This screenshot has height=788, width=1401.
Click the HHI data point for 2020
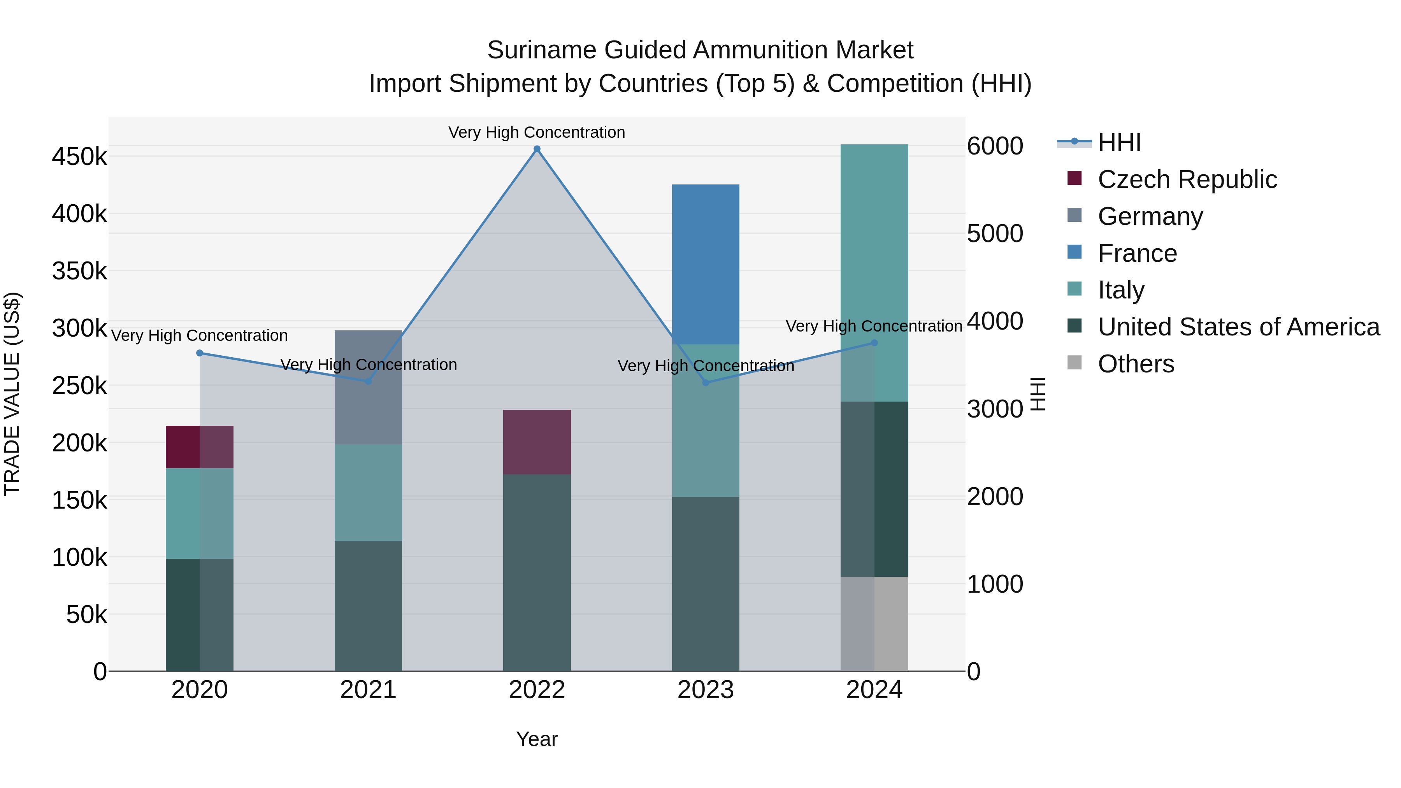click(200, 353)
